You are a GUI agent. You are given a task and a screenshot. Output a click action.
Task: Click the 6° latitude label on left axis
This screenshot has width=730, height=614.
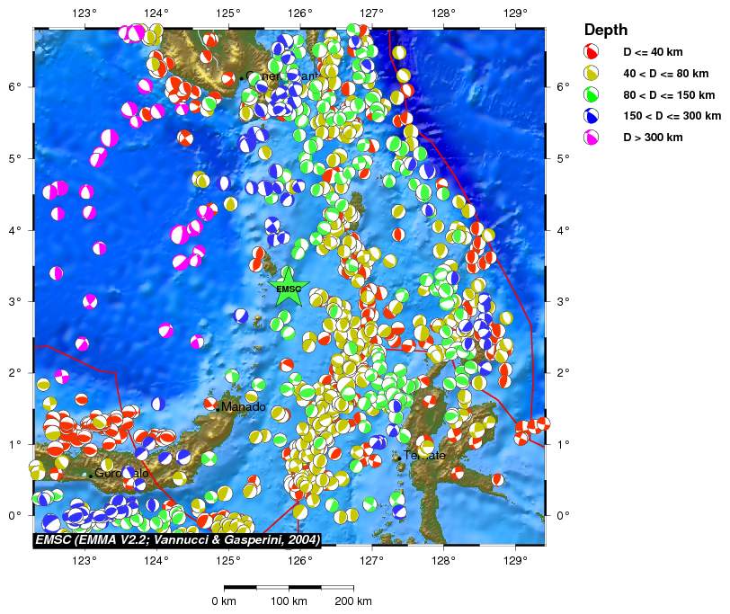(13, 86)
